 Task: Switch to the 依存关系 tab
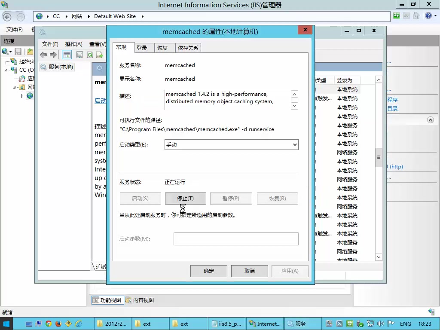click(188, 48)
